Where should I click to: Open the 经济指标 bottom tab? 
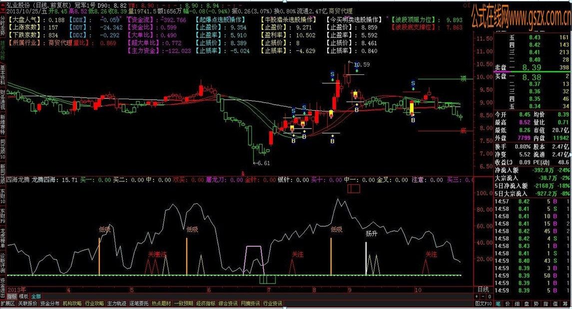[206, 304]
